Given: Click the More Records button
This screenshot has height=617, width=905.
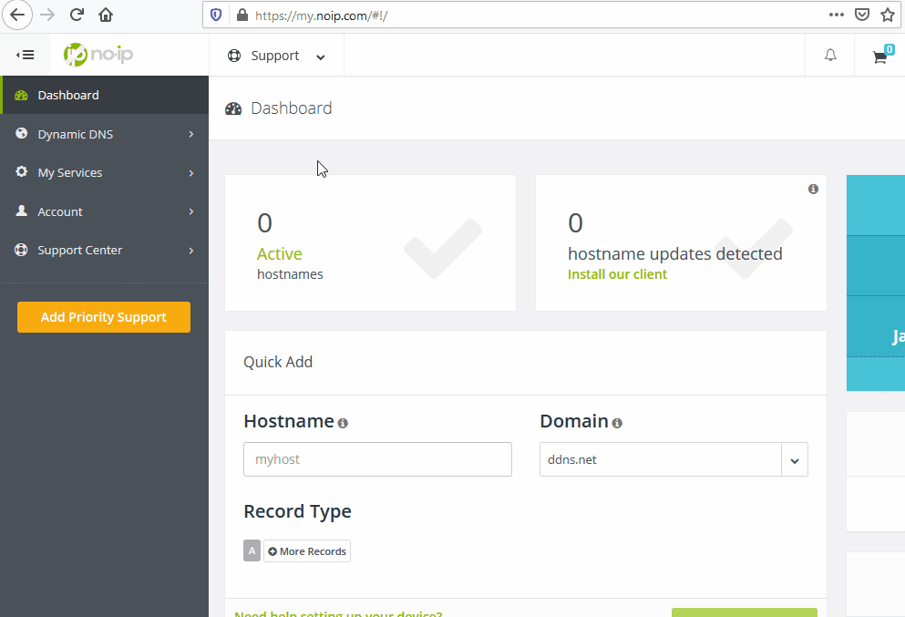Looking at the screenshot, I should pos(307,551).
